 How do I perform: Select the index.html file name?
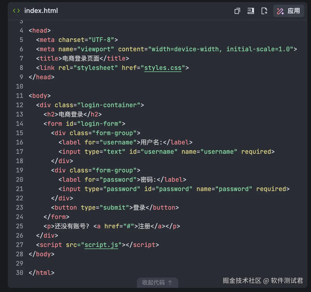click(41, 11)
